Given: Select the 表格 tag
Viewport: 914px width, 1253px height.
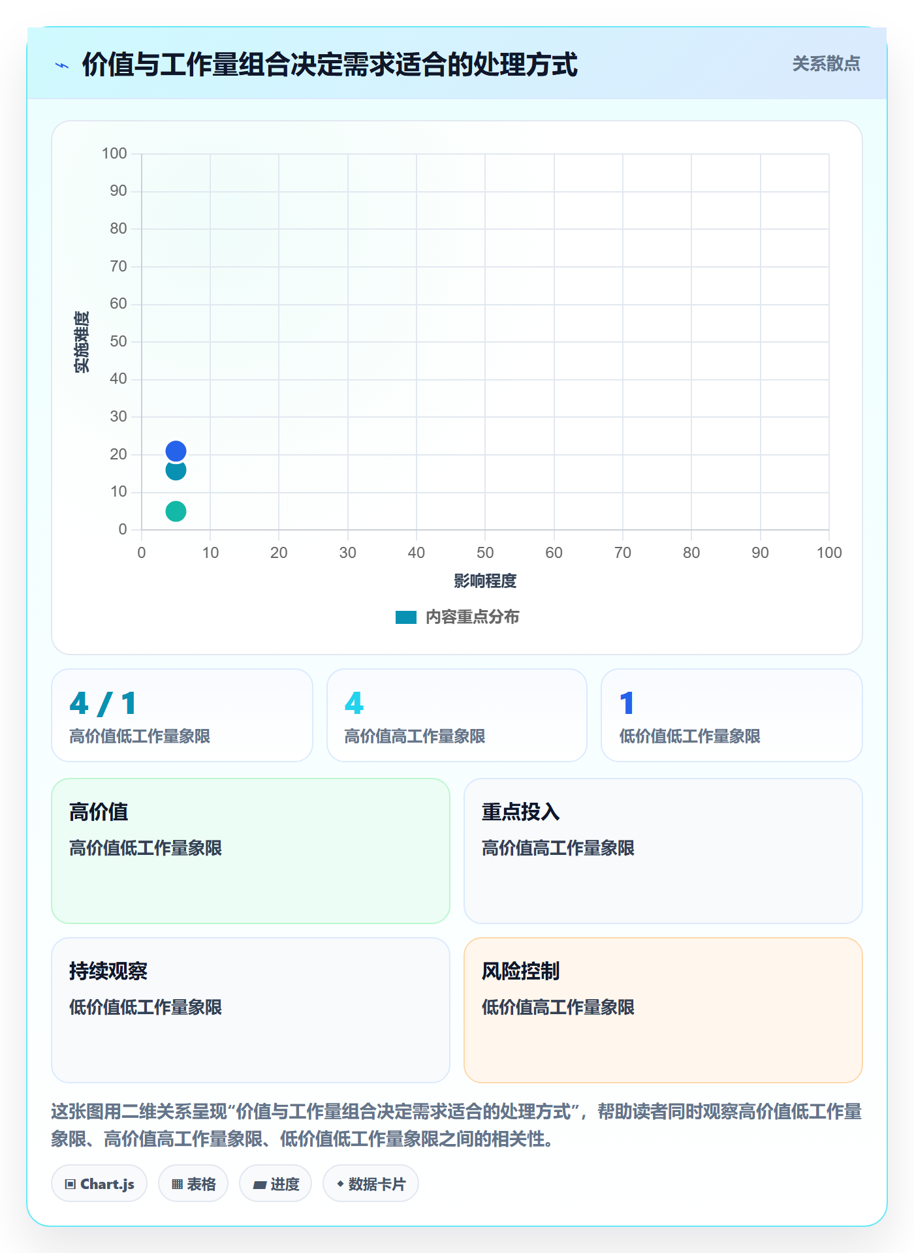Looking at the screenshot, I should 193,1184.
